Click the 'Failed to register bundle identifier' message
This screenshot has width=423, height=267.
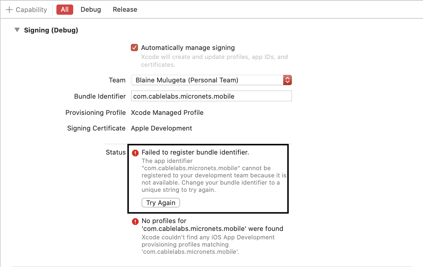(195, 152)
